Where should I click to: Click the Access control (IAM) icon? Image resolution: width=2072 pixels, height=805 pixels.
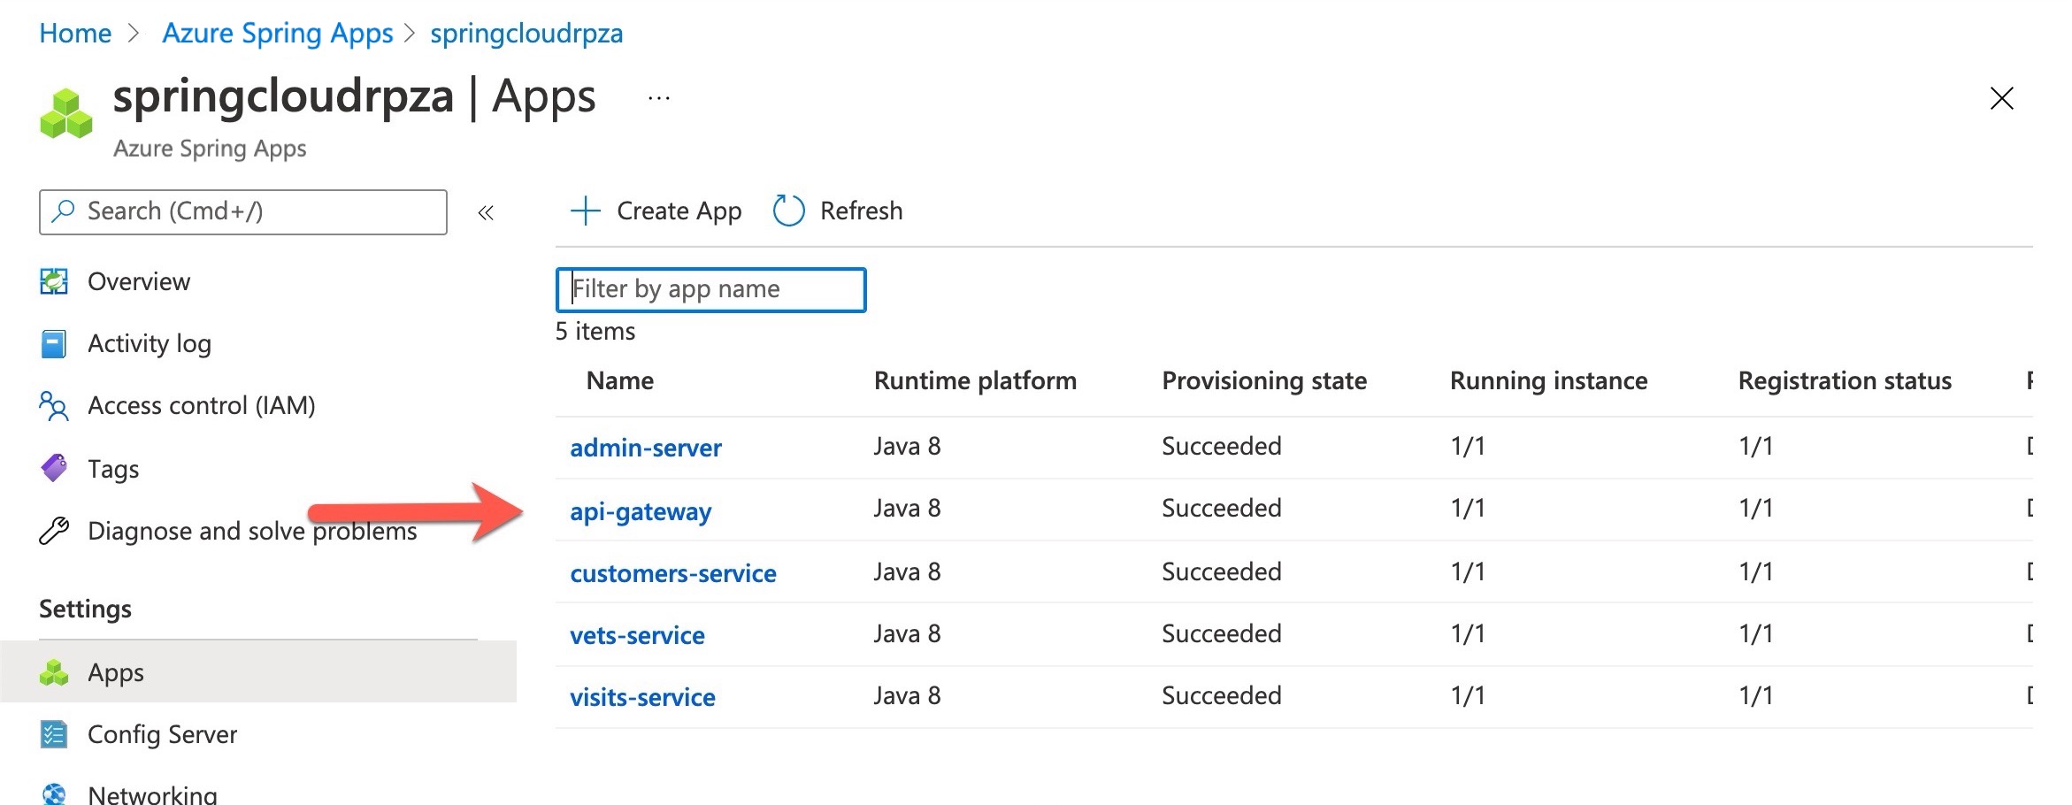click(54, 405)
